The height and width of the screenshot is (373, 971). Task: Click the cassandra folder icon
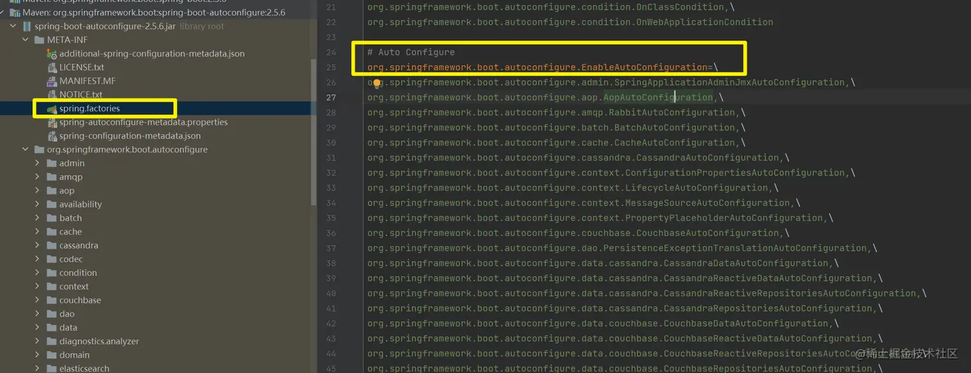click(x=52, y=245)
